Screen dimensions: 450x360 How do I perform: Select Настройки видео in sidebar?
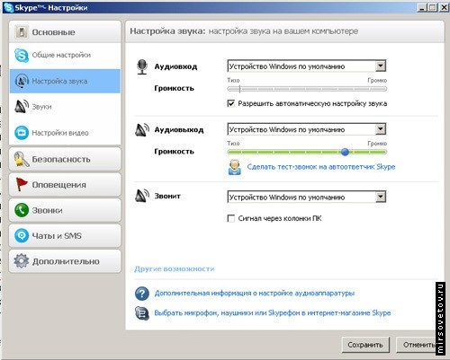65,132
